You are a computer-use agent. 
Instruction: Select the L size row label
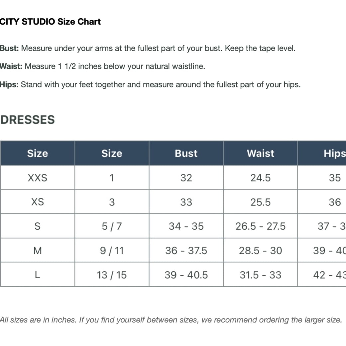(38, 275)
